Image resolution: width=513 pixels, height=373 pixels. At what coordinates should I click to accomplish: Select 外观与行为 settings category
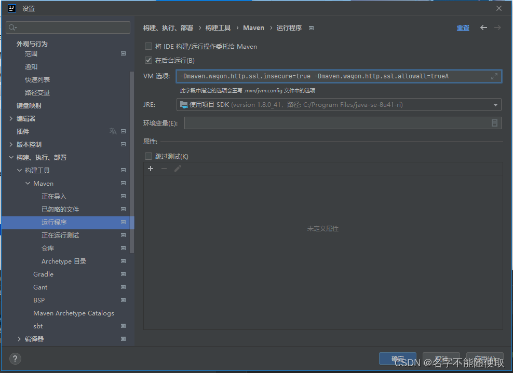(32, 44)
